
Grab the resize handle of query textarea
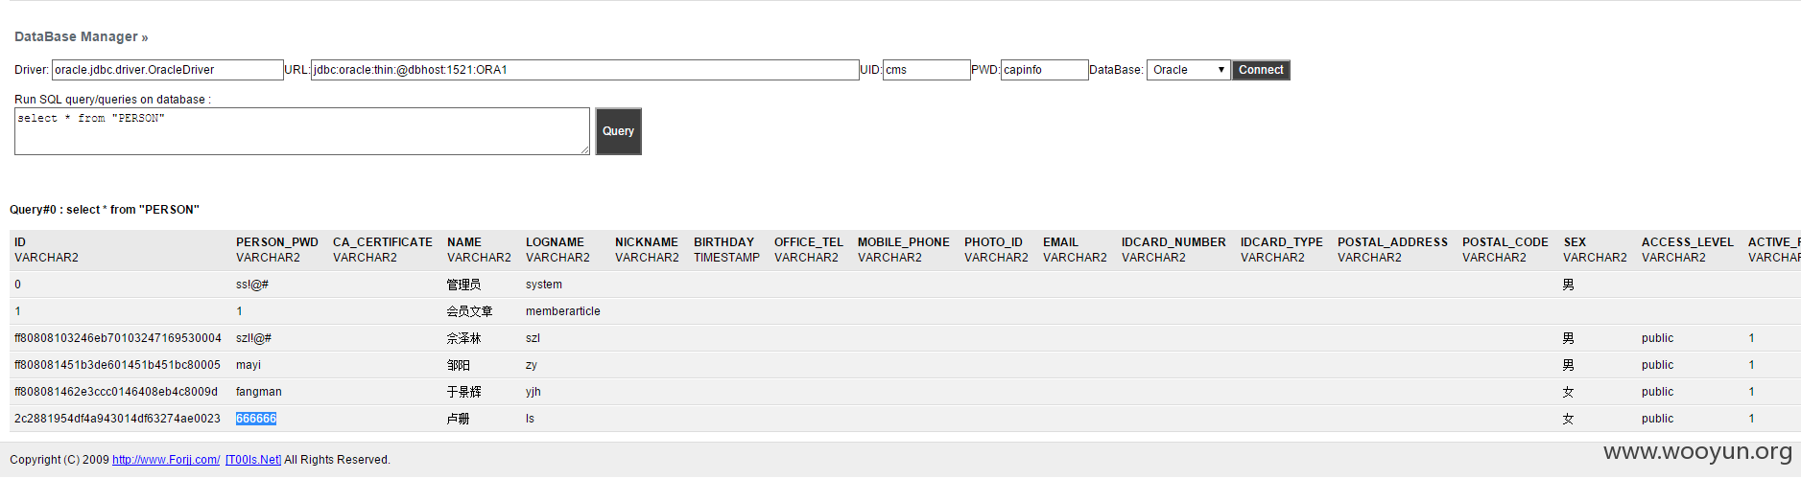click(585, 150)
